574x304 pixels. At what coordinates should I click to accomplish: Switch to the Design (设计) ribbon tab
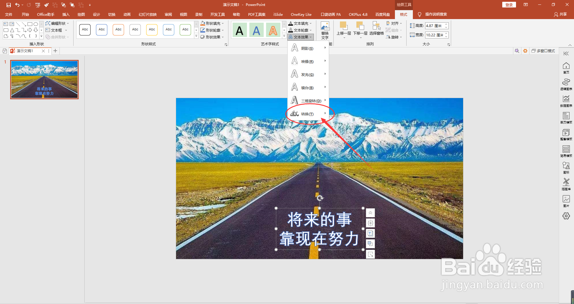[96, 15]
